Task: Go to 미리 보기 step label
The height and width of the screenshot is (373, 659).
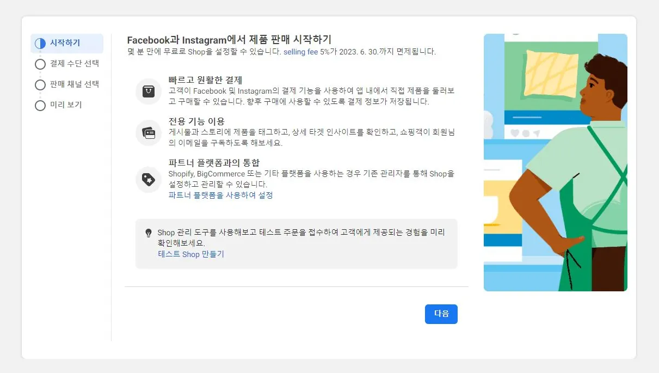Action: click(x=66, y=105)
